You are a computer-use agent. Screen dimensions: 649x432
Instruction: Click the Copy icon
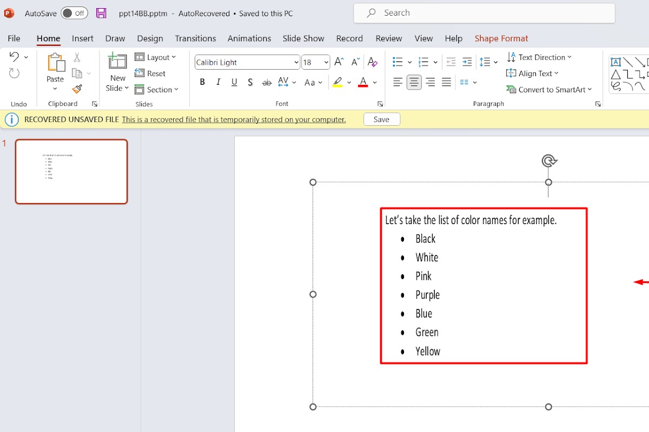tap(77, 73)
